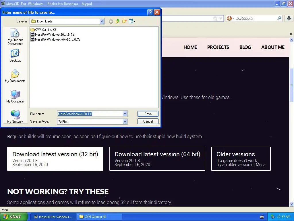This screenshot has width=294, height=221.
Task: Jump to Desktop in places bar
Action: (x=15, y=56)
